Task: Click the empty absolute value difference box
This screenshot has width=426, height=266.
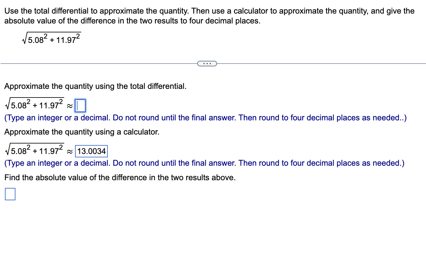Action: [x=10, y=194]
